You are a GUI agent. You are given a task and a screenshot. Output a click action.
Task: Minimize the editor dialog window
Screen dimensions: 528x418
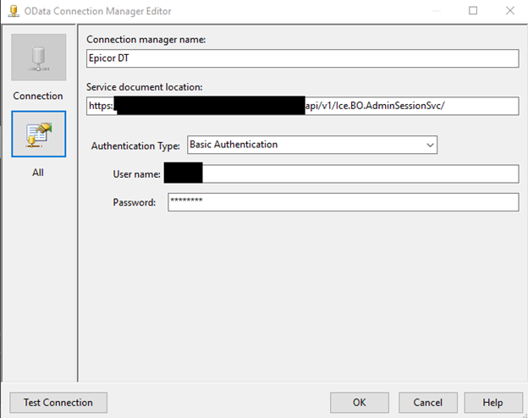[437, 11]
